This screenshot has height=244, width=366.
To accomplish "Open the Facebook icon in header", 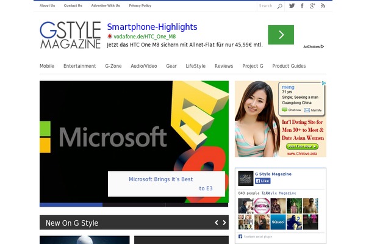I will pos(303,5).
